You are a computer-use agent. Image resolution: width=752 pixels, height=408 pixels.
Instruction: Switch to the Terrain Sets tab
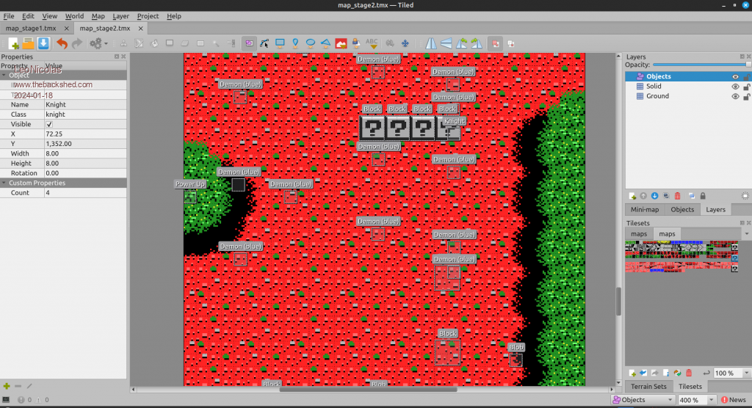648,386
